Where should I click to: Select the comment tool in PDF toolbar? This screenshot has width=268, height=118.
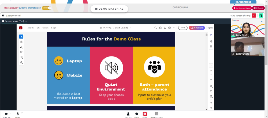[21, 42]
